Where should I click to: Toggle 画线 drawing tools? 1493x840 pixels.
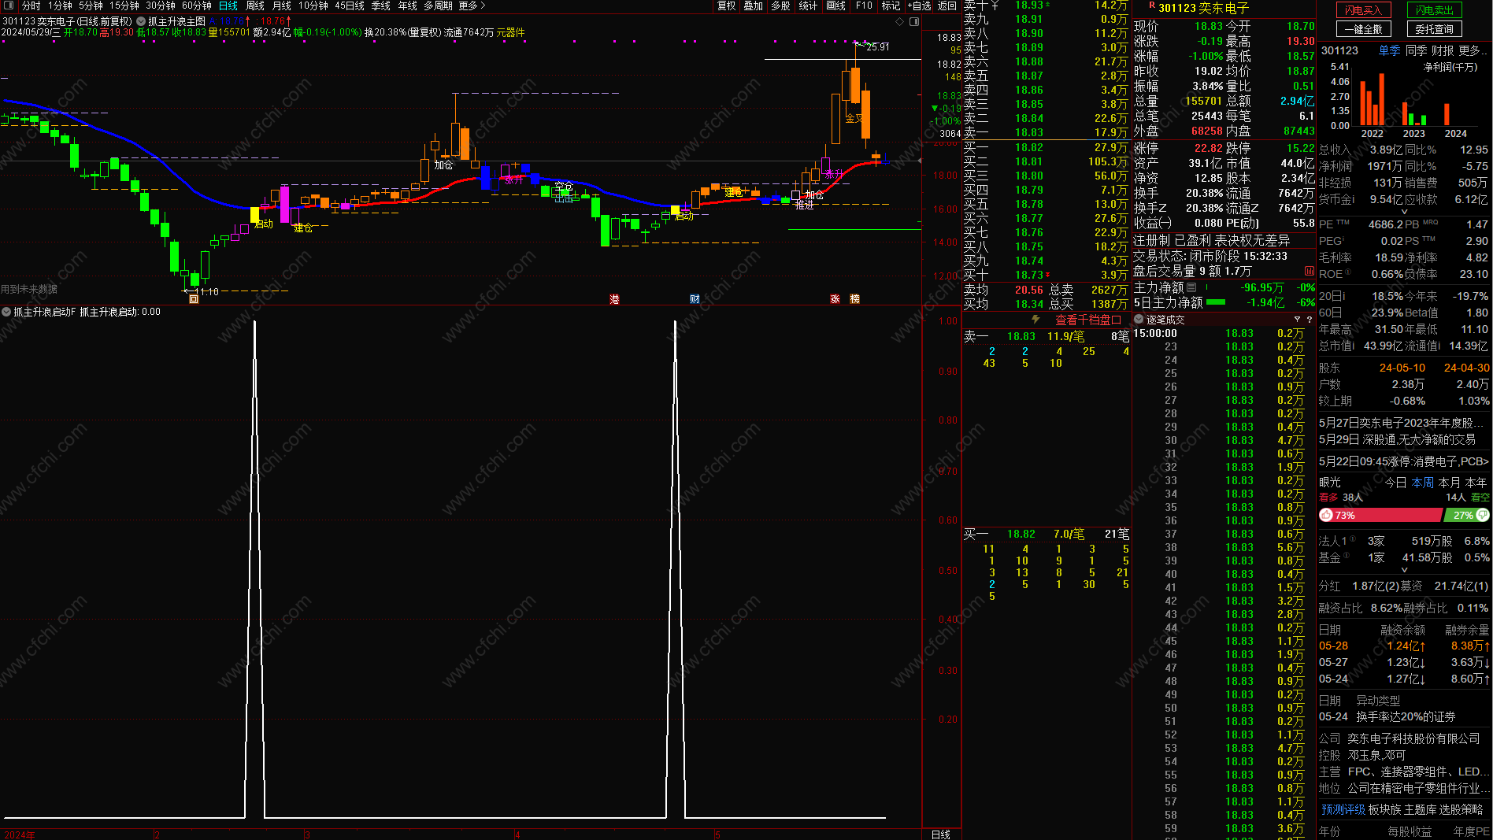coord(835,6)
